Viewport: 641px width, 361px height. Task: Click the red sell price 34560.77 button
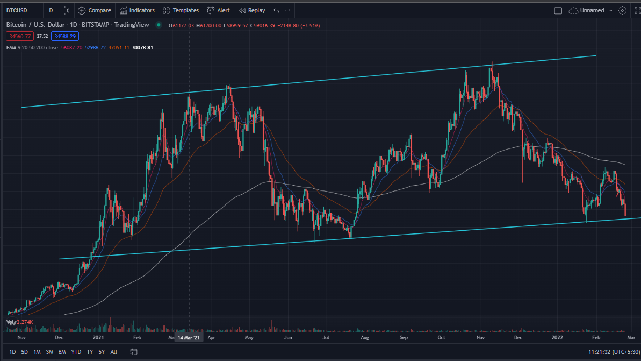point(20,36)
